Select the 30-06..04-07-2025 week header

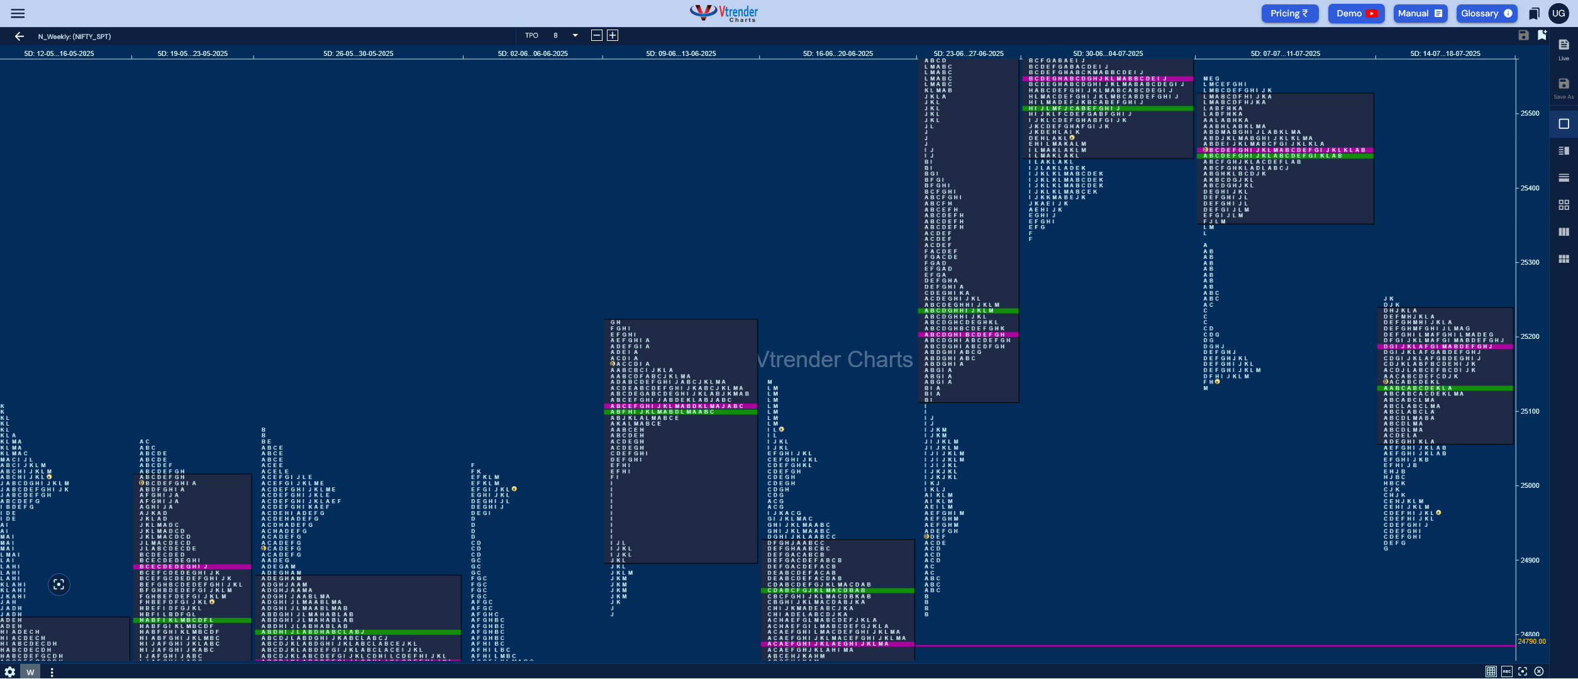[1108, 53]
